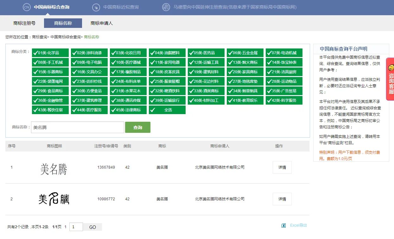Viewport: 394px width, 239px height.
Task: Click the Excel file icon near Excel导出
Action: pyautogui.click(x=283, y=225)
